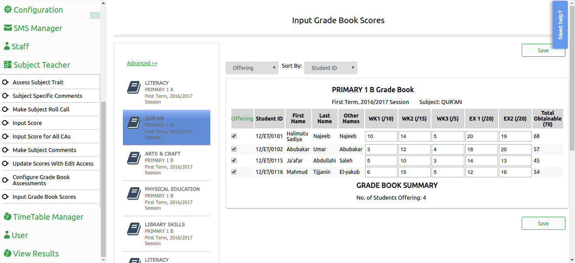Click the Input Score bullet icon
The image size is (575, 263).
(6, 123)
